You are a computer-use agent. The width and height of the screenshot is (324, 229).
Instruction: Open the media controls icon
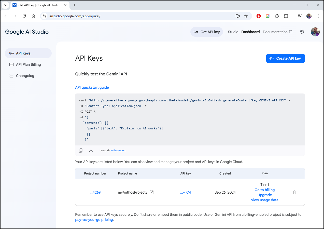click(300, 16)
